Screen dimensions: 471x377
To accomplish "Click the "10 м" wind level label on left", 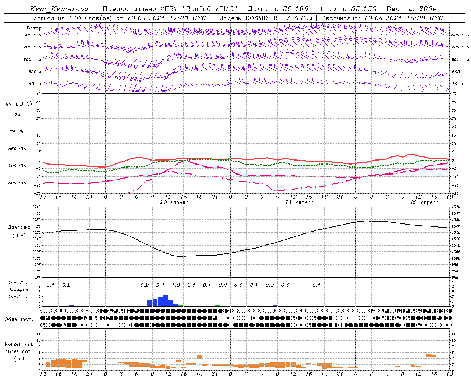I will [x=35, y=84].
